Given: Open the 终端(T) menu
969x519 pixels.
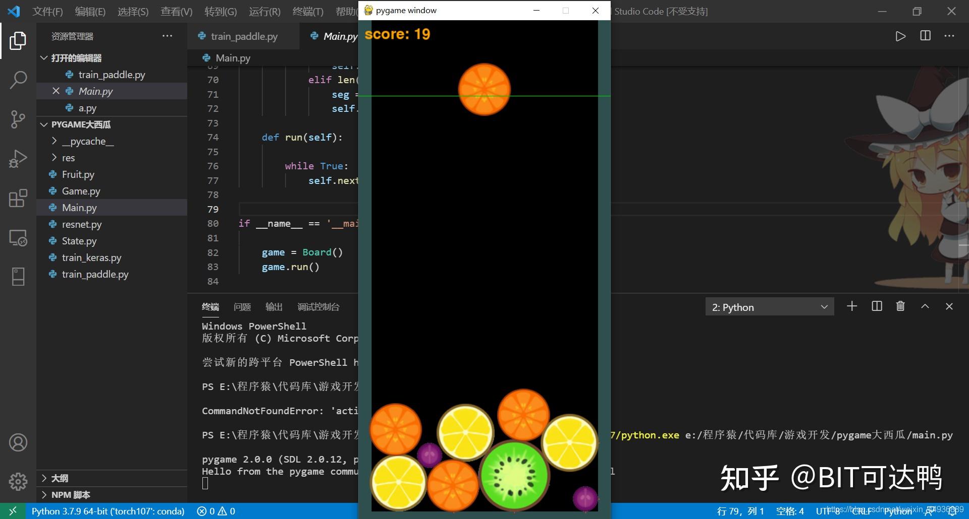Looking at the screenshot, I should coord(308,11).
